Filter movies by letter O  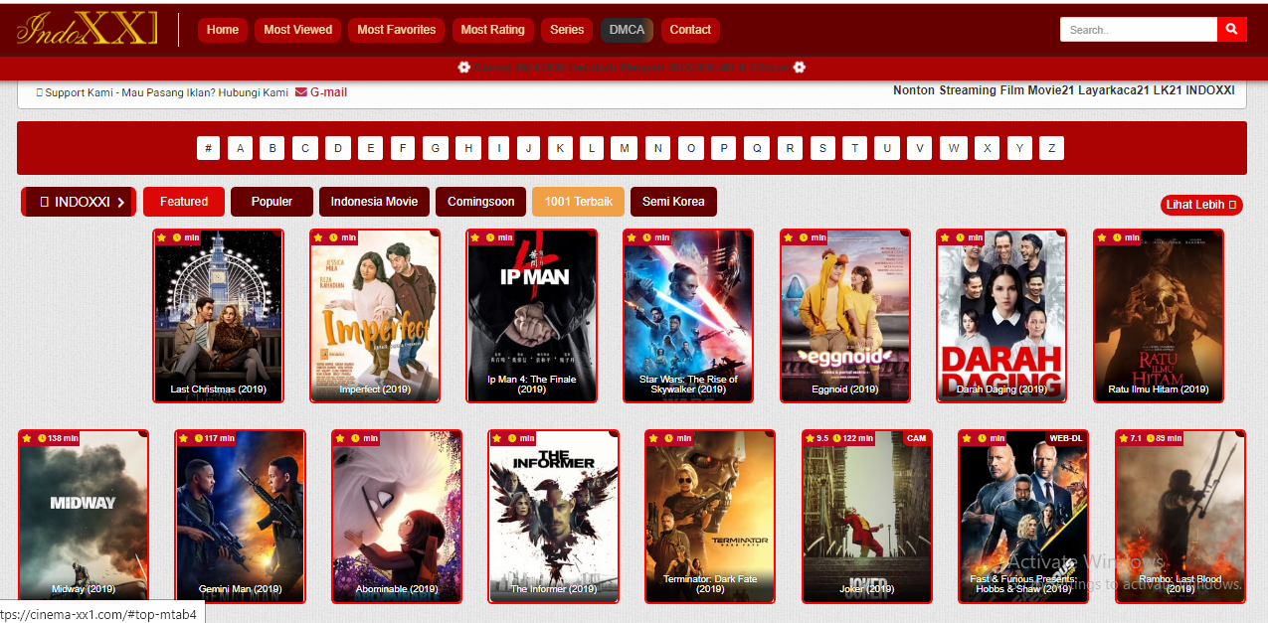tap(691, 149)
